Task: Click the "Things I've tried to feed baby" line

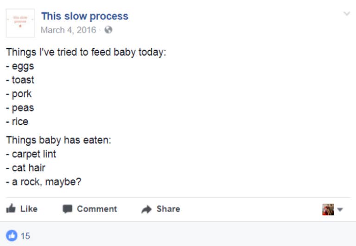Action: click(x=86, y=52)
